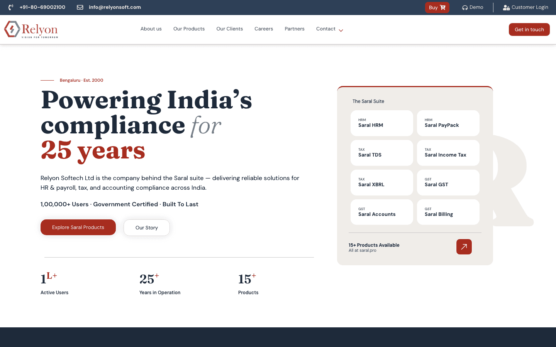Open the Saral Income Tax card
This screenshot has height=347, width=556.
click(x=448, y=153)
